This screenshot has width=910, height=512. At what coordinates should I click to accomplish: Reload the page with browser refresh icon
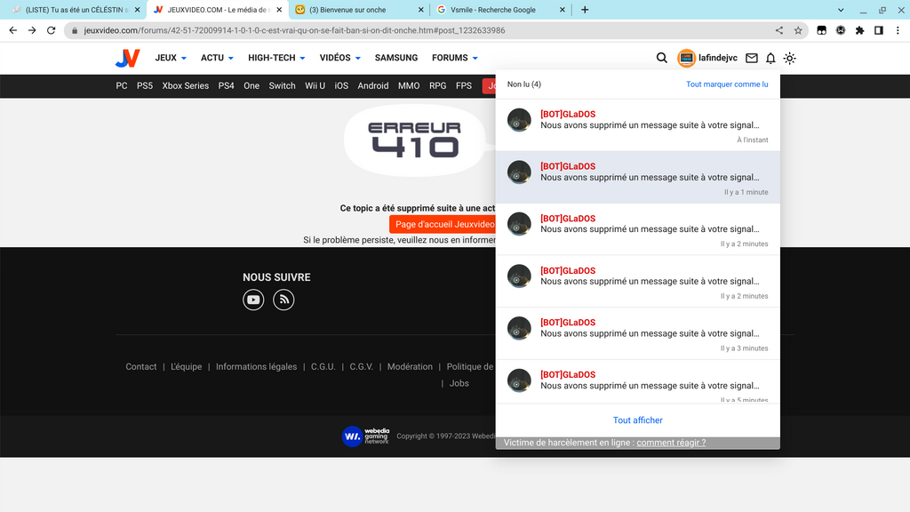pyautogui.click(x=52, y=29)
